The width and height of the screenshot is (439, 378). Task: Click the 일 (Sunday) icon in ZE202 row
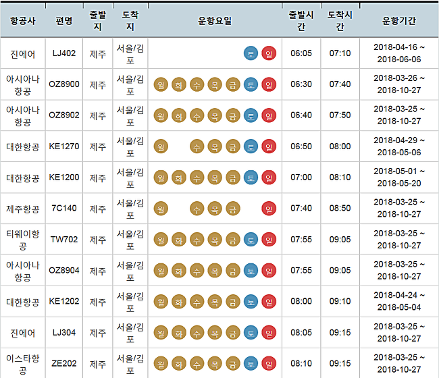269,364
